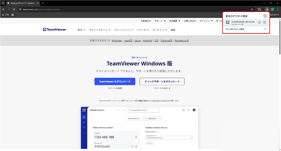
Task: Open the 価格 menu item
Action: pos(173,30)
